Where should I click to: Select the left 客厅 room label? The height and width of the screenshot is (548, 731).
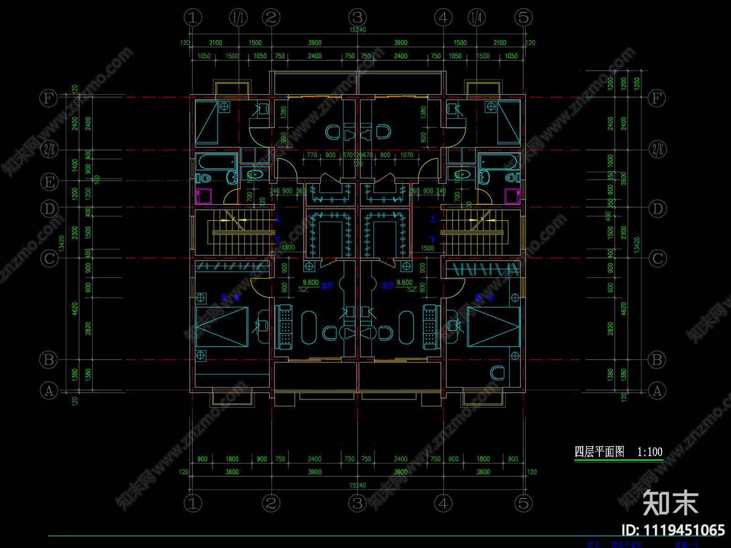point(327,286)
